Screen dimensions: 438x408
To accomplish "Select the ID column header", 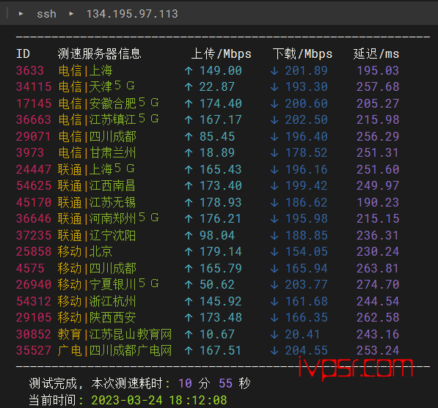I will point(23,53).
